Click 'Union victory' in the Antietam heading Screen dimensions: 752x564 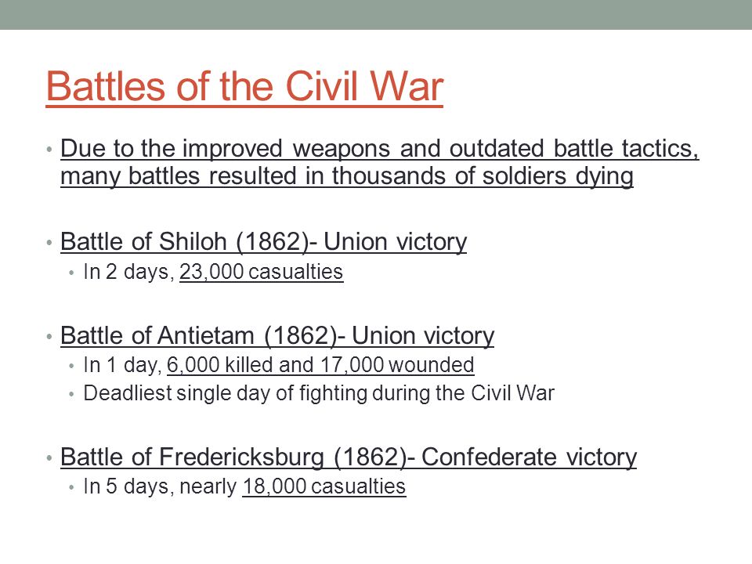coord(423,336)
